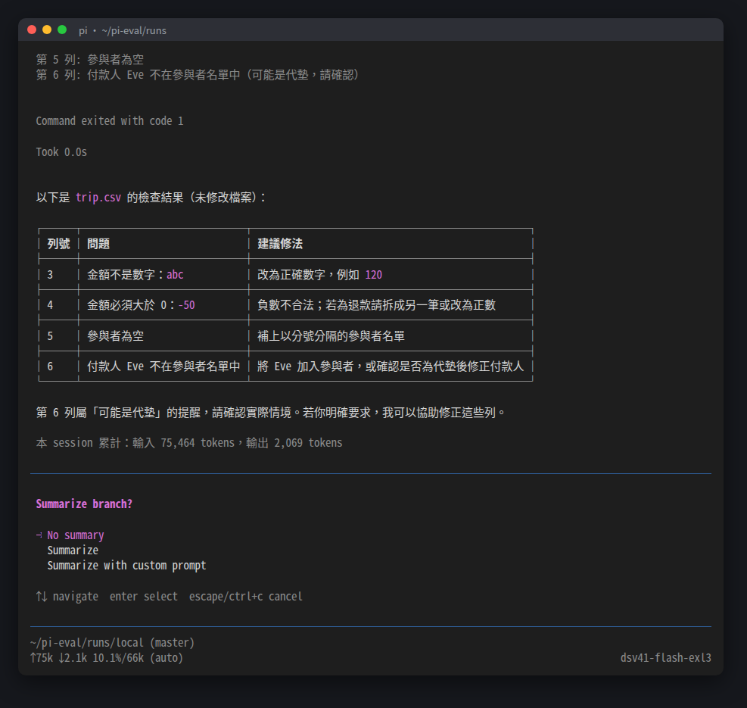Click the 'Summarize branch?' heading

84,504
